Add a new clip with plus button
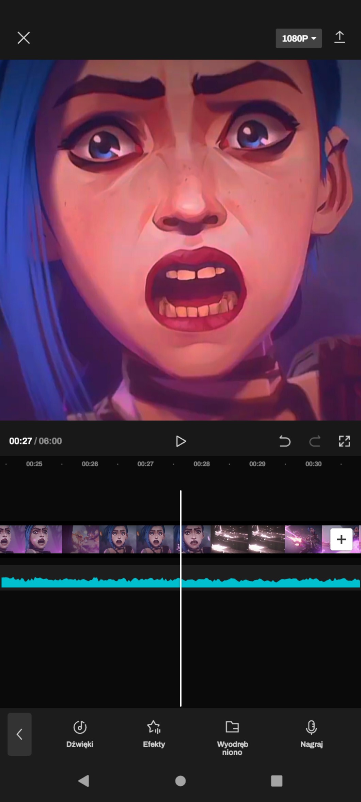This screenshot has width=361, height=802. pyautogui.click(x=341, y=539)
